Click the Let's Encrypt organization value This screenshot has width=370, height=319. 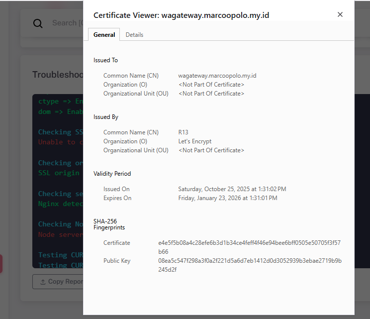[195, 141]
